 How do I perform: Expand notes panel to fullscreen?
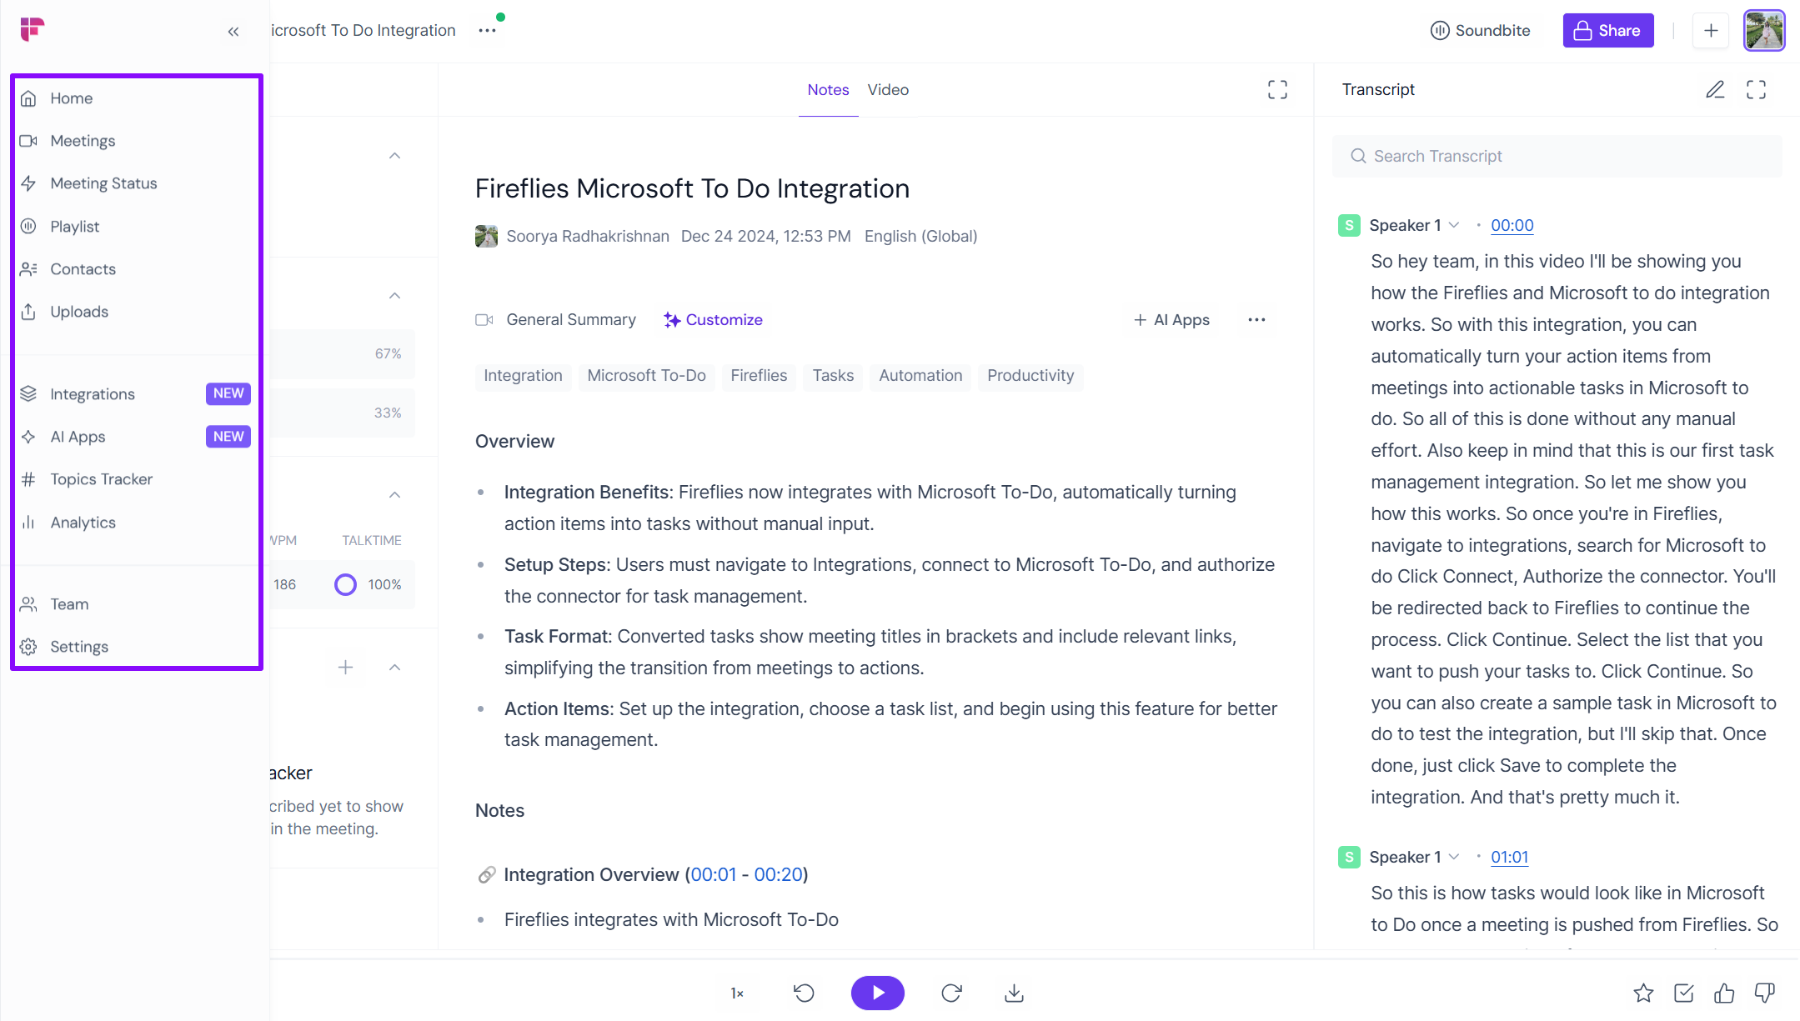pyautogui.click(x=1277, y=90)
